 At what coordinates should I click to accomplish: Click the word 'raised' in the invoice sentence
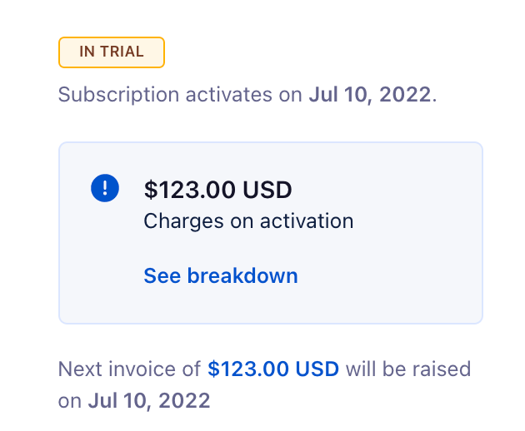tap(442, 369)
